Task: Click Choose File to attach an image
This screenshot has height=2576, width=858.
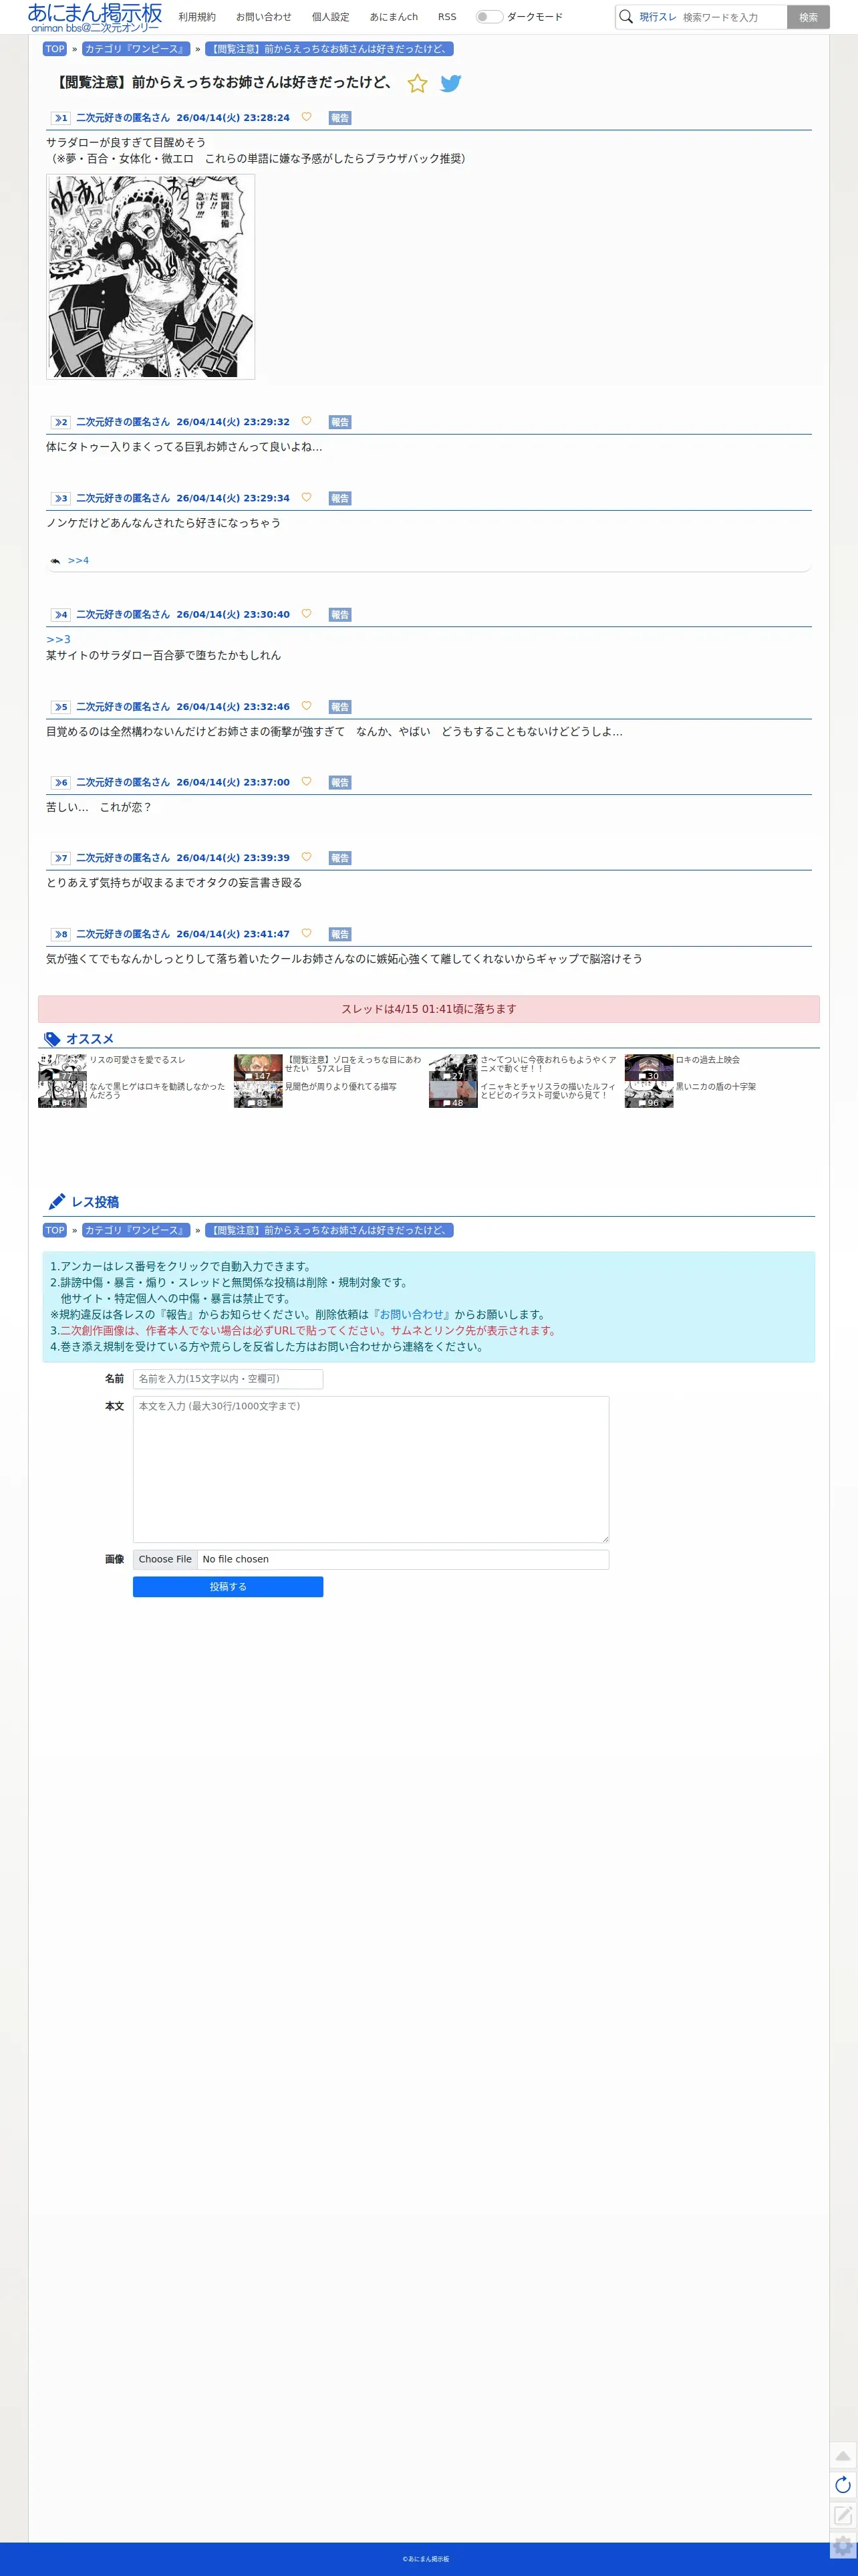Action: point(165,1560)
